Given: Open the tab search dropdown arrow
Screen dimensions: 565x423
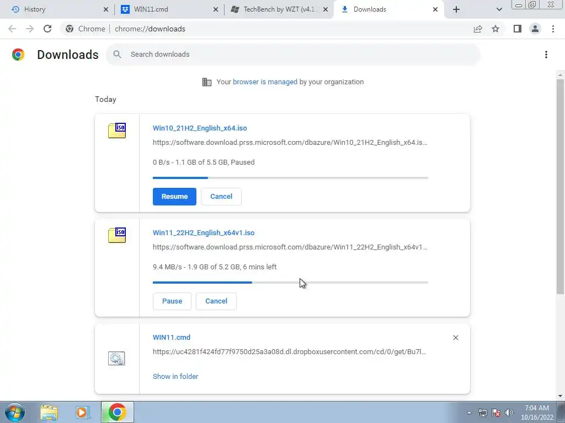Looking at the screenshot, I should pyautogui.click(x=499, y=9).
